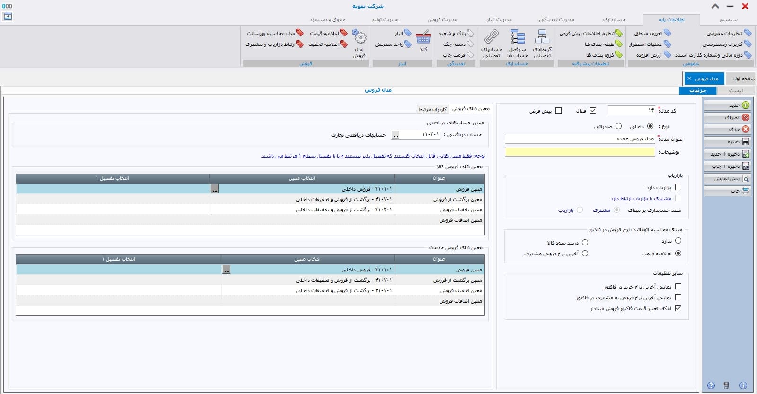Click the help question-mark icon at bottom
The image size is (757, 394).
(x=711, y=385)
